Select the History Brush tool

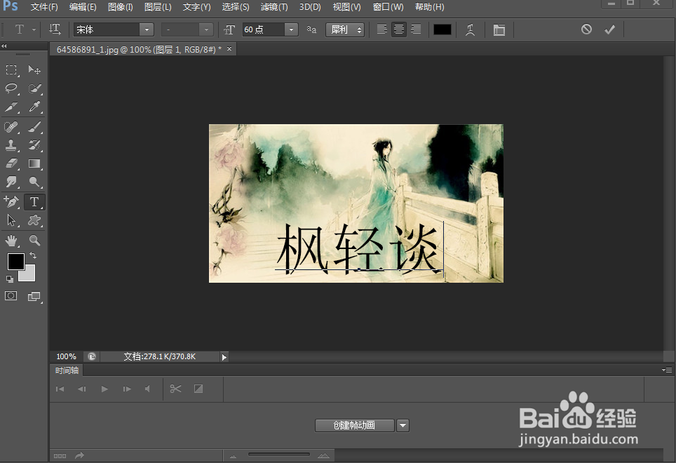34,145
